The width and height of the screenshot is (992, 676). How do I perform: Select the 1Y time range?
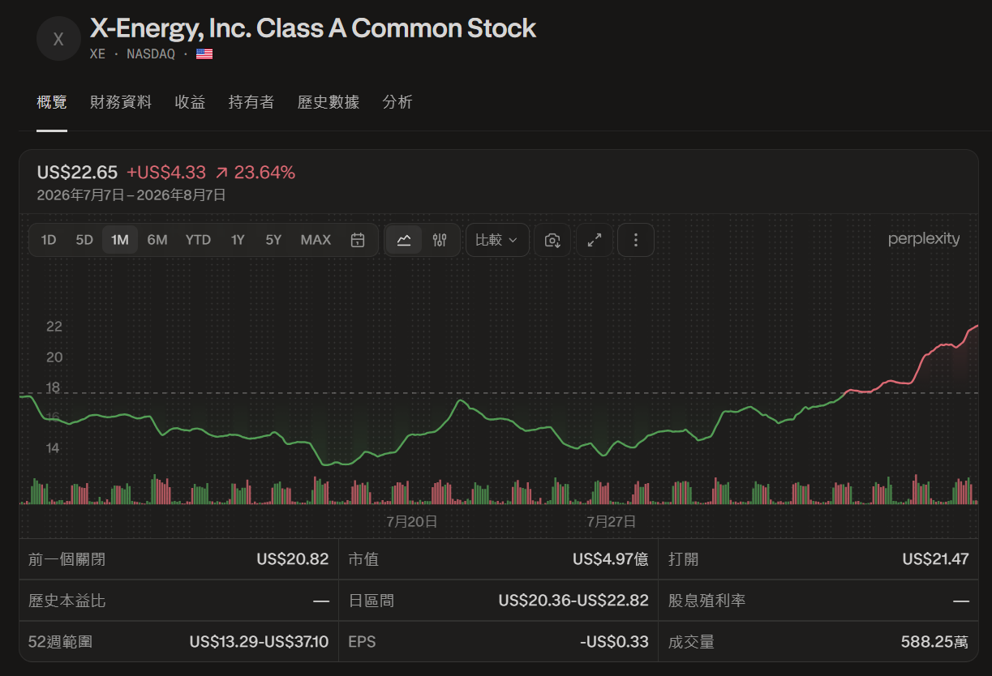pyautogui.click(x=238, y=240)
